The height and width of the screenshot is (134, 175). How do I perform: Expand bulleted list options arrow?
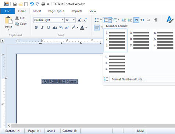[101, 20]
